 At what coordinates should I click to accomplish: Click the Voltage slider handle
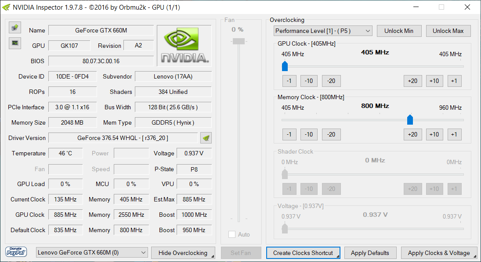coord(285,228)
